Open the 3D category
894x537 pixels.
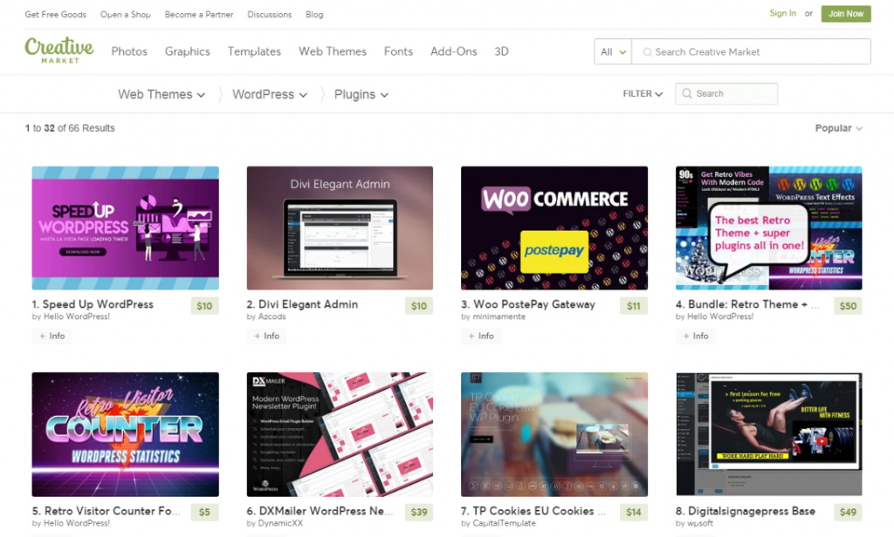[502, 51]
